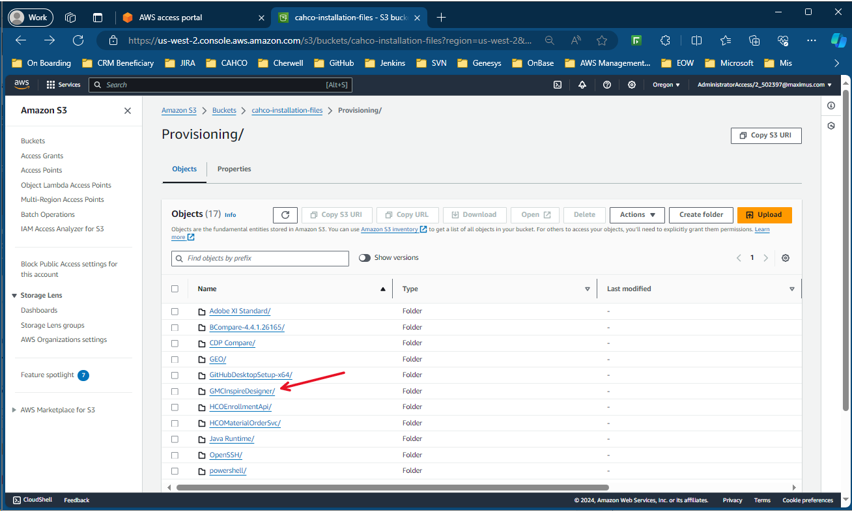Open the Read aloud icon in address bar

click(576, 40)
